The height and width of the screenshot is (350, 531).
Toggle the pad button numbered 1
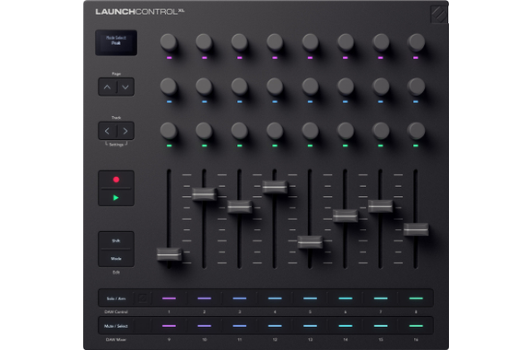169,298
